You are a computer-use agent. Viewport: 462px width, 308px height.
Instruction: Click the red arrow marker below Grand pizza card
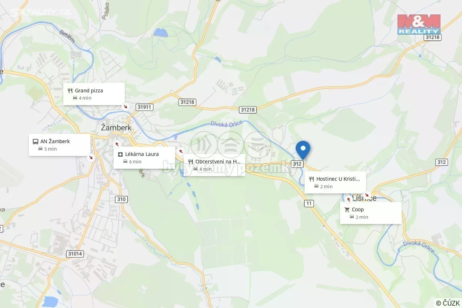125,106
